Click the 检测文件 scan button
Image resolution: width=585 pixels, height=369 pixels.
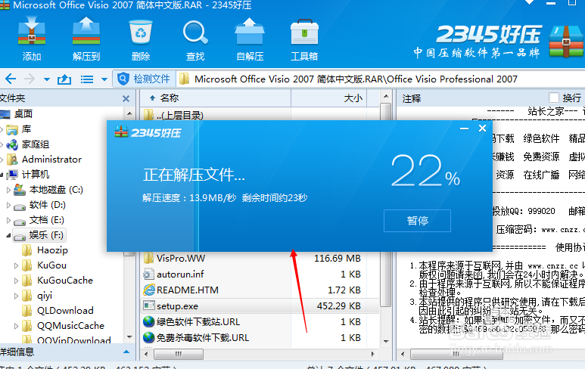144,79
